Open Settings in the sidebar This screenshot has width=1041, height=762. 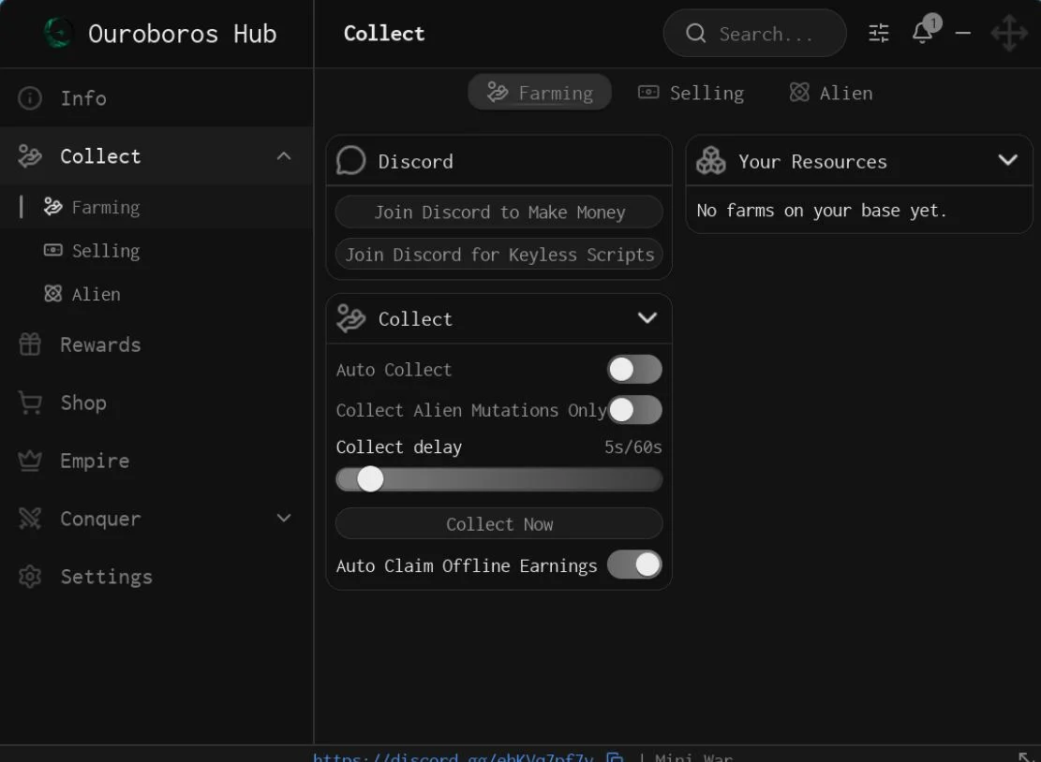[156, 577]
